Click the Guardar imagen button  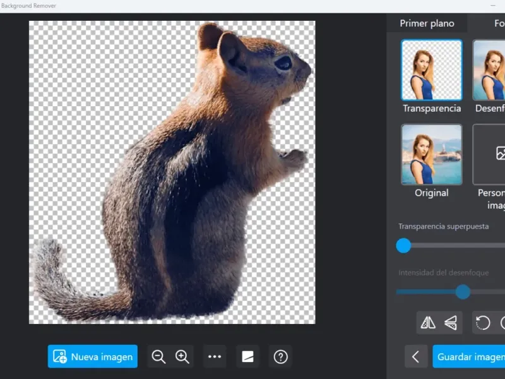tap(470, 357)
